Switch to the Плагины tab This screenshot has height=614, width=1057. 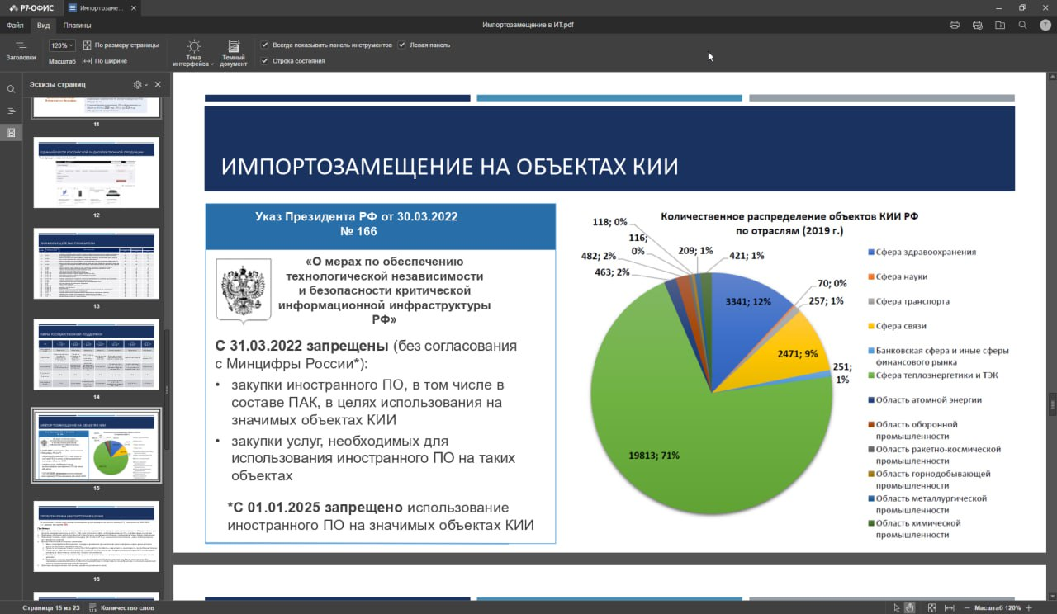[76, 25]
